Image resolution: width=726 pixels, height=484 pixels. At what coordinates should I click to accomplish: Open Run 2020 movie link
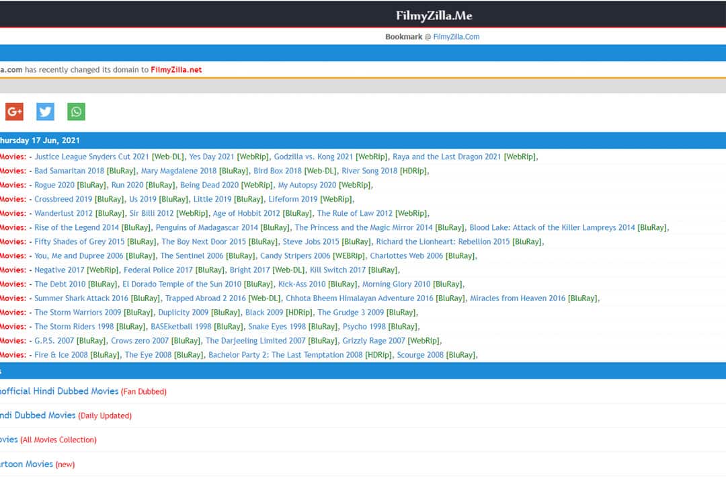127,185
